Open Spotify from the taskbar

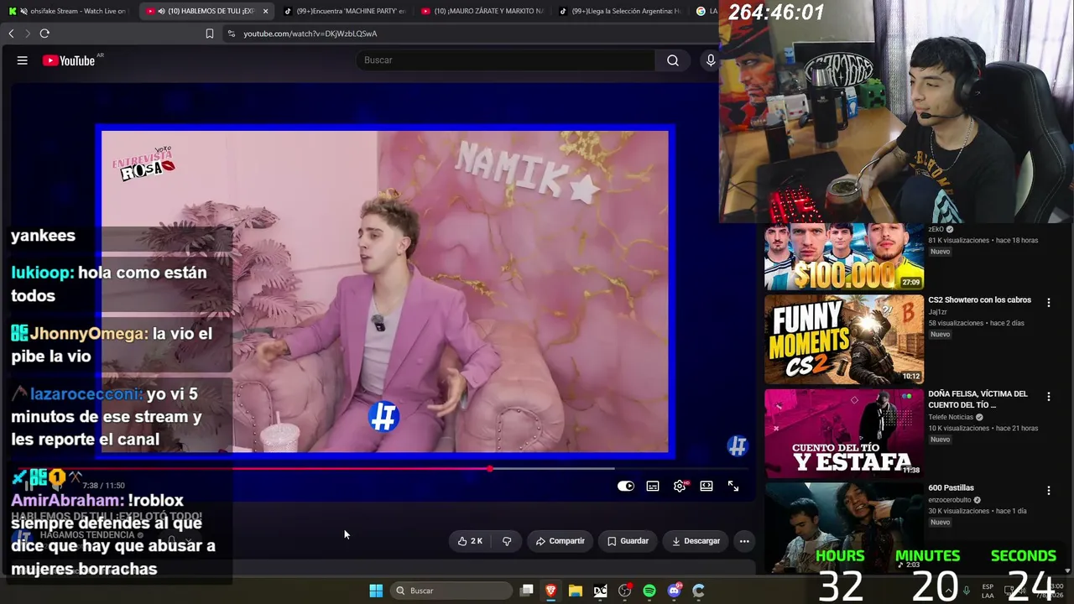pyautogui.click(x=649, y=591)
